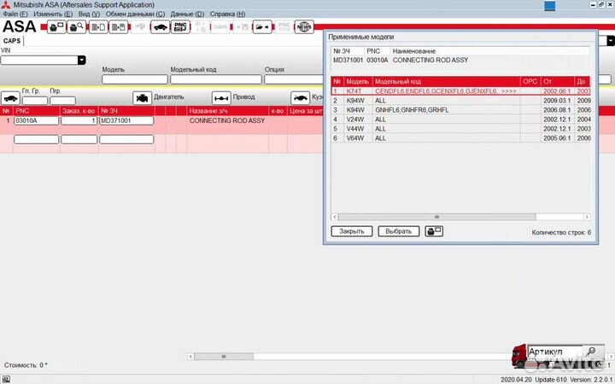Screen dimensions: 615x384
Task: Select the Привод drivetrain icon
Action: 221,97
